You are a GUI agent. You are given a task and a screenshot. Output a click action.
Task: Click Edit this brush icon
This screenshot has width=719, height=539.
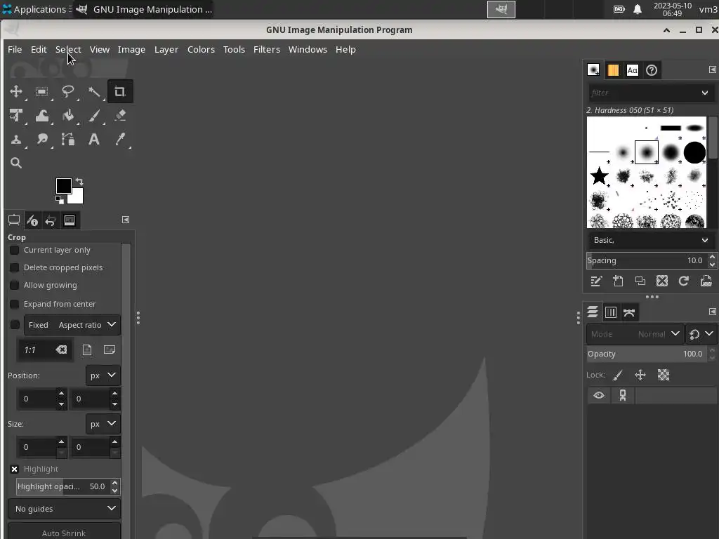[595, 281]
